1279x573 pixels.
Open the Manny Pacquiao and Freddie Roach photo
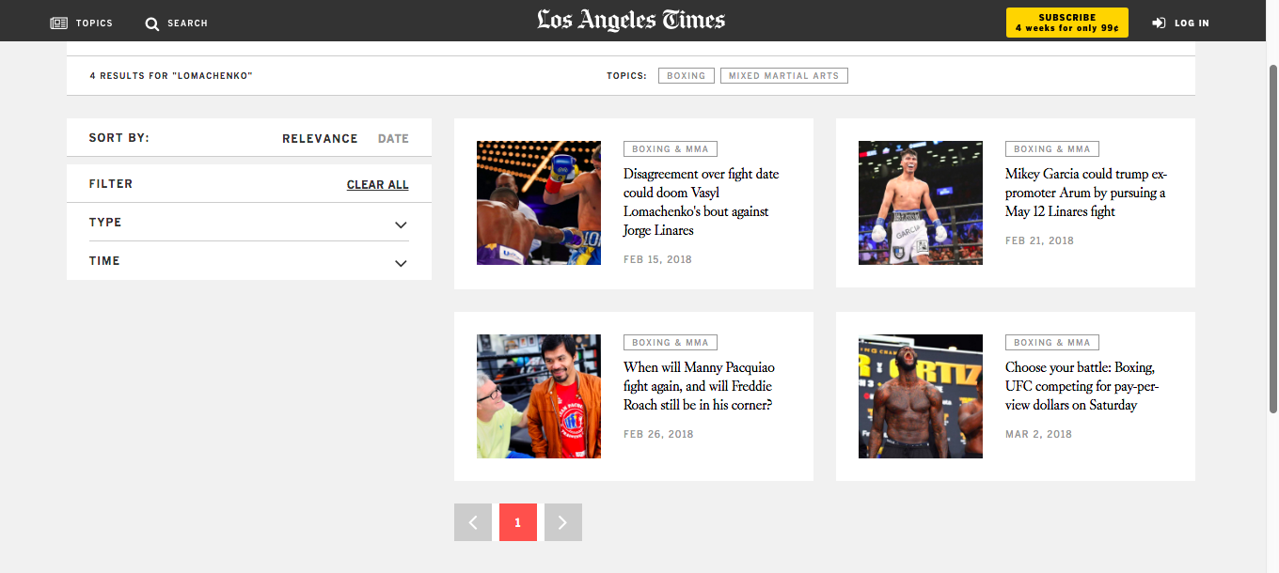tap(538, 396)
